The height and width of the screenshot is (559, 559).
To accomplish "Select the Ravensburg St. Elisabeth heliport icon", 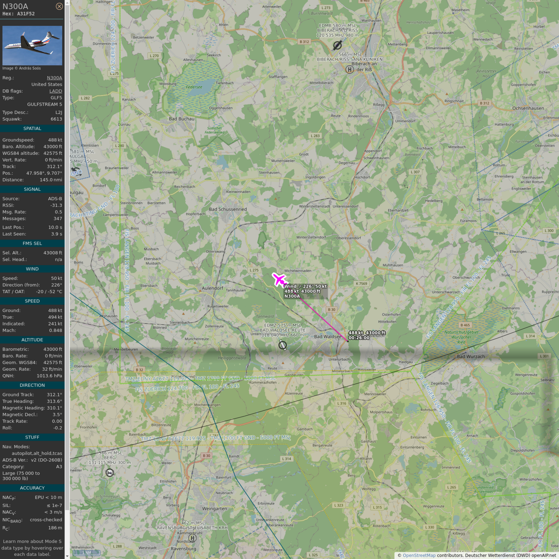I will tap(192, 538).
